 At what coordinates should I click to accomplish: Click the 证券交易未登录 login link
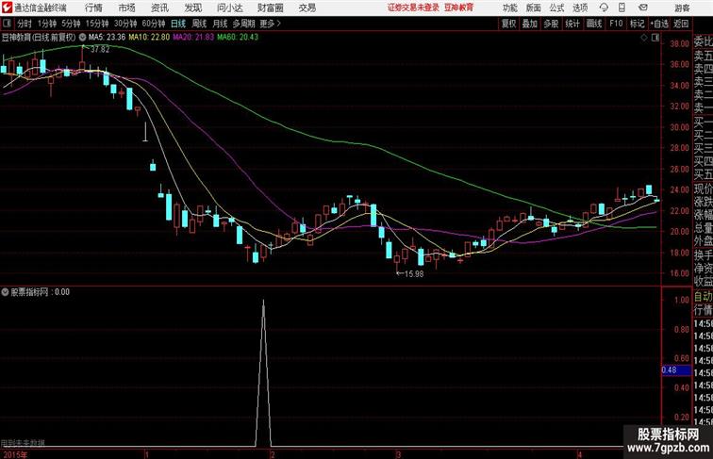[x=413, y=8]
